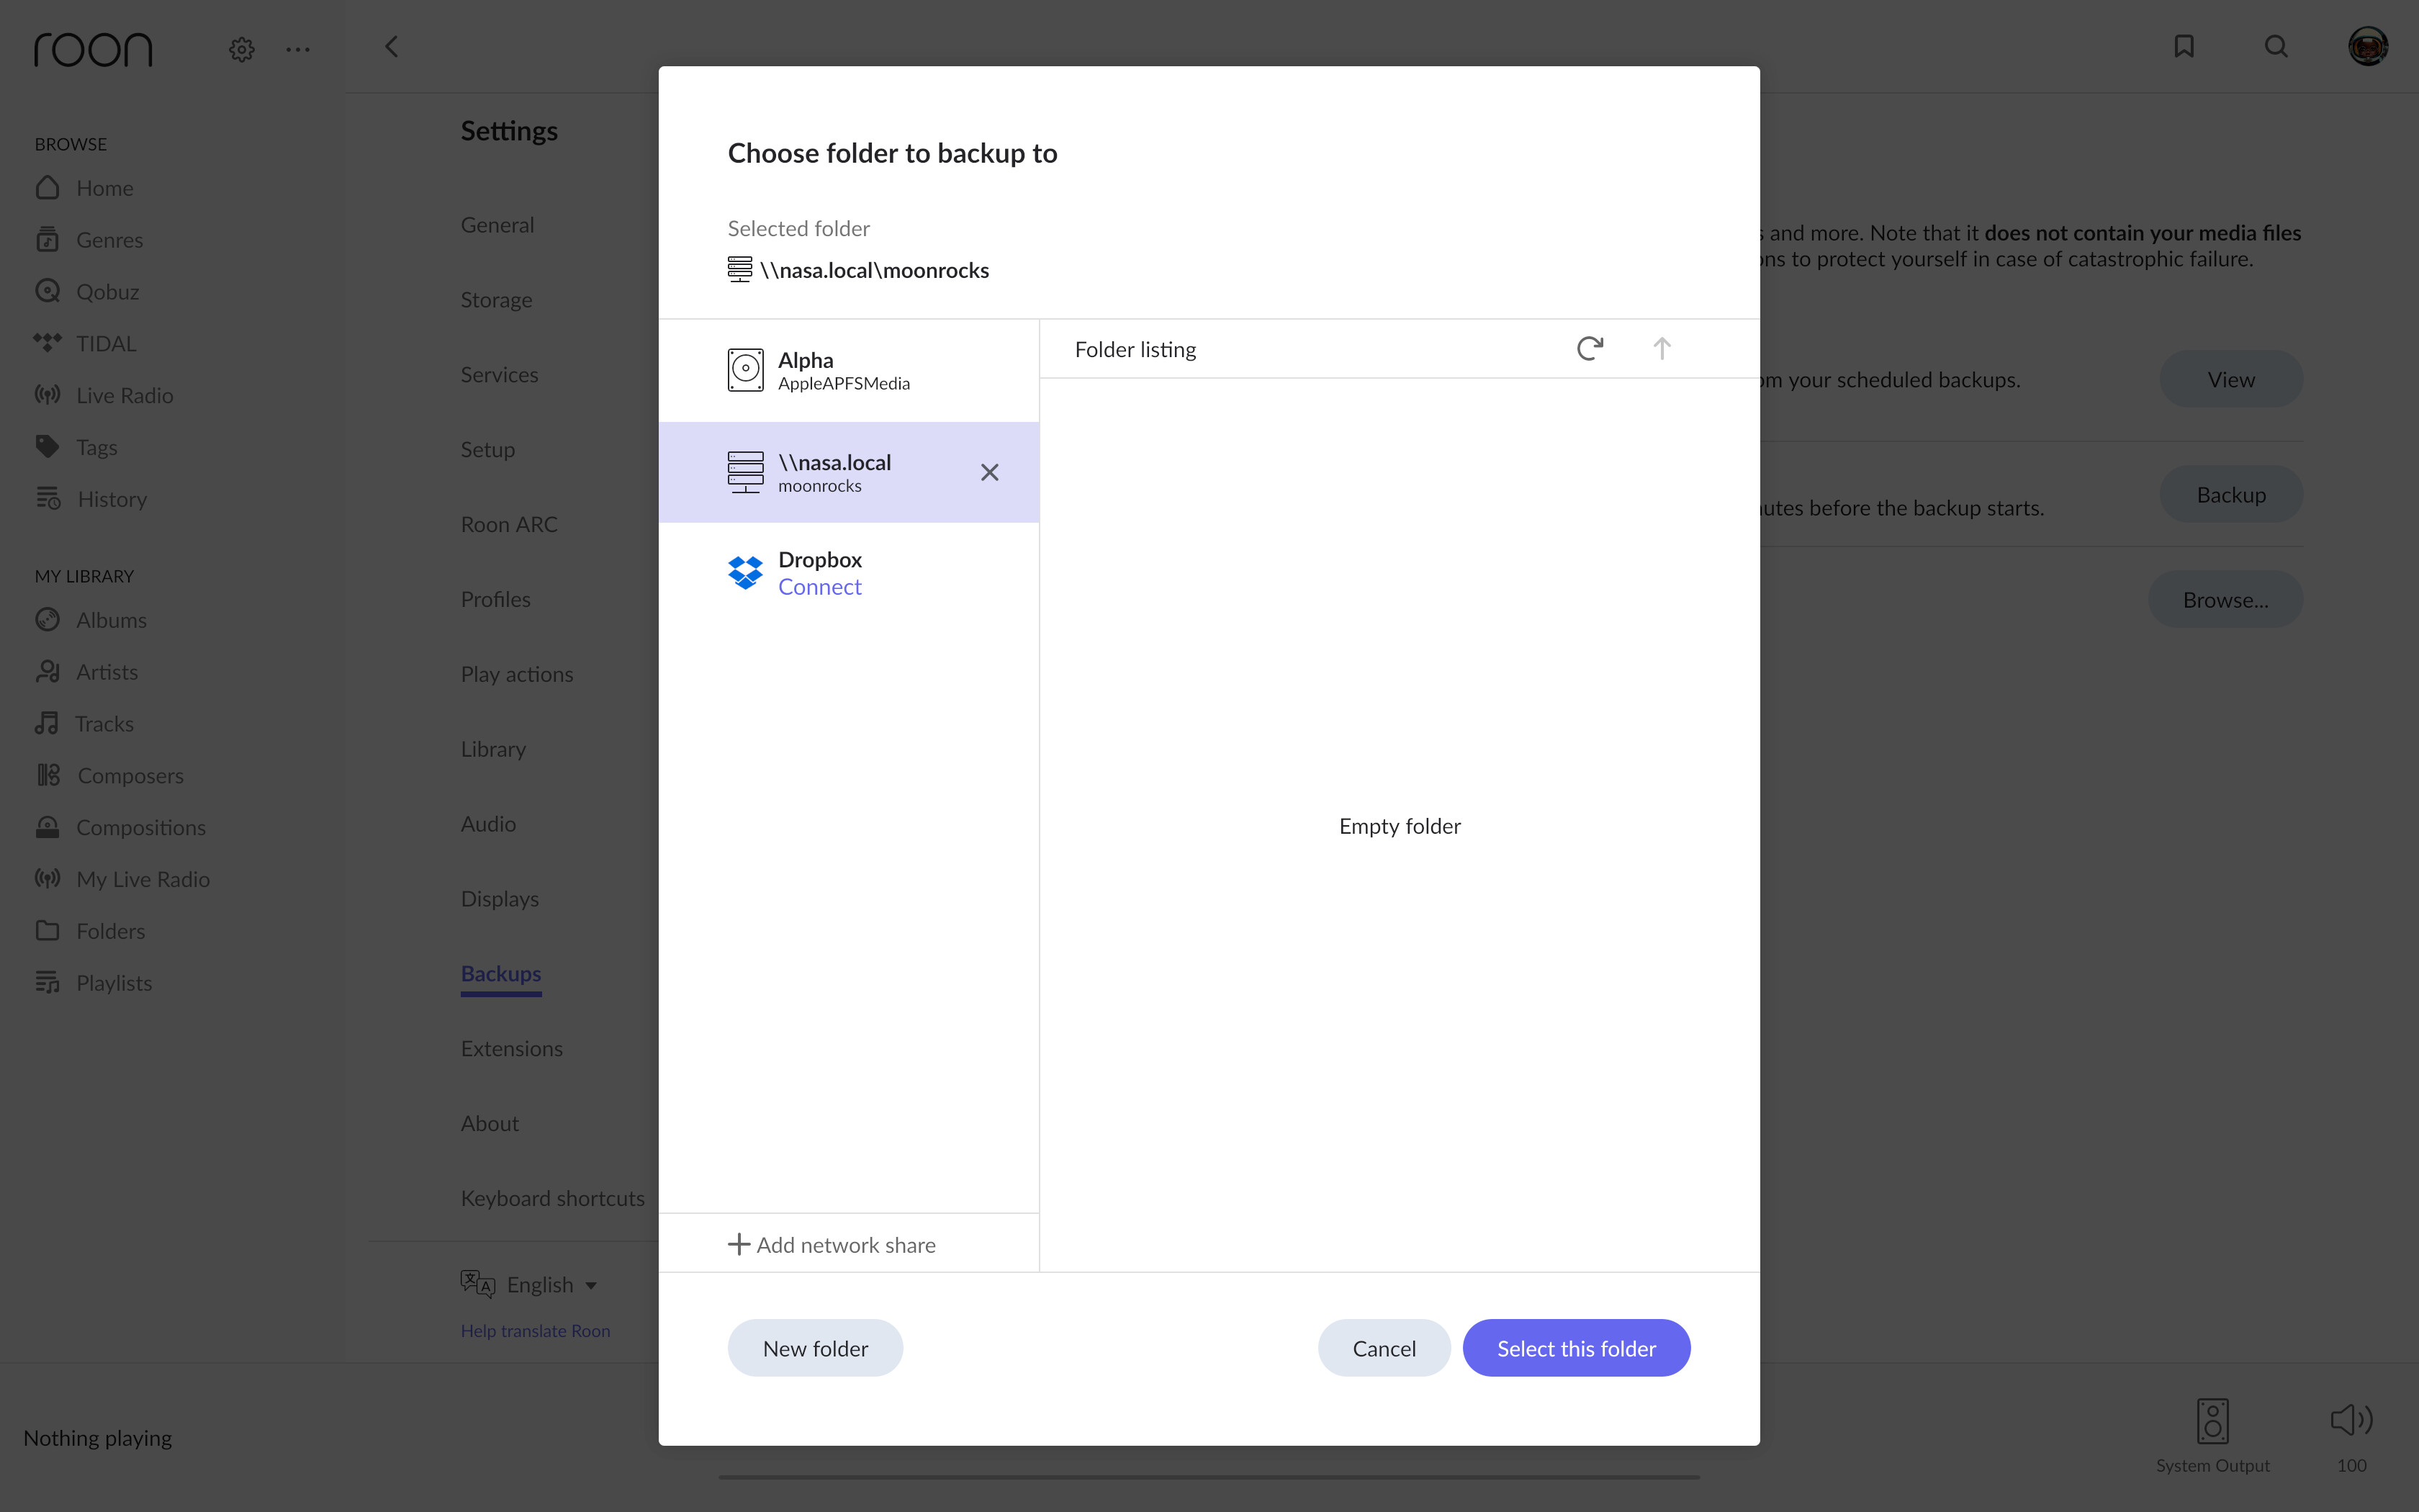Select the Alpha AppleAPFSMedia drive

[849, 370]
